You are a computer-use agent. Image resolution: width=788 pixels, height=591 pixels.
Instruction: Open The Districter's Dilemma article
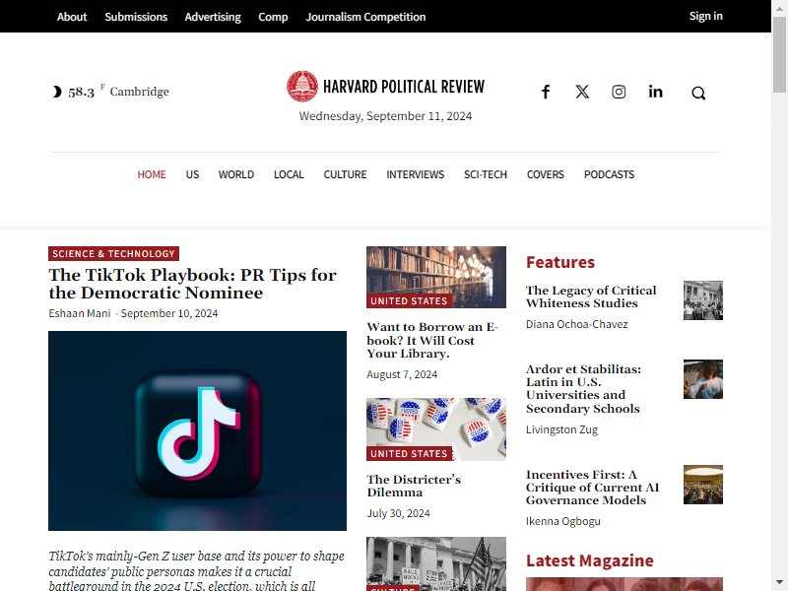[x=414, y=486]
